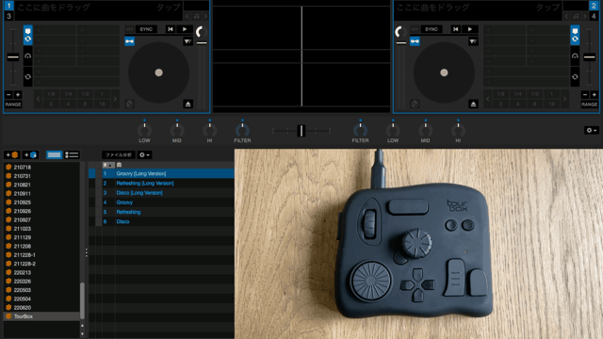This screenshot has height=339, width=603.
Task: Click the headphone-shaped icon on deck 2
Action: coord(575,56)
